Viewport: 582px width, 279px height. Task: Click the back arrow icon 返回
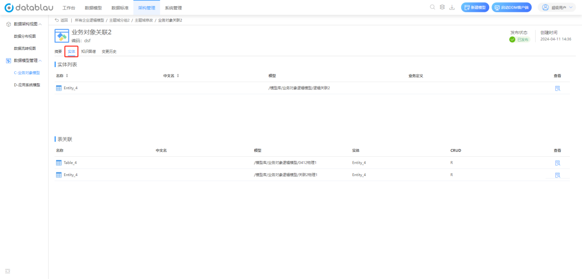pos(57,20)
